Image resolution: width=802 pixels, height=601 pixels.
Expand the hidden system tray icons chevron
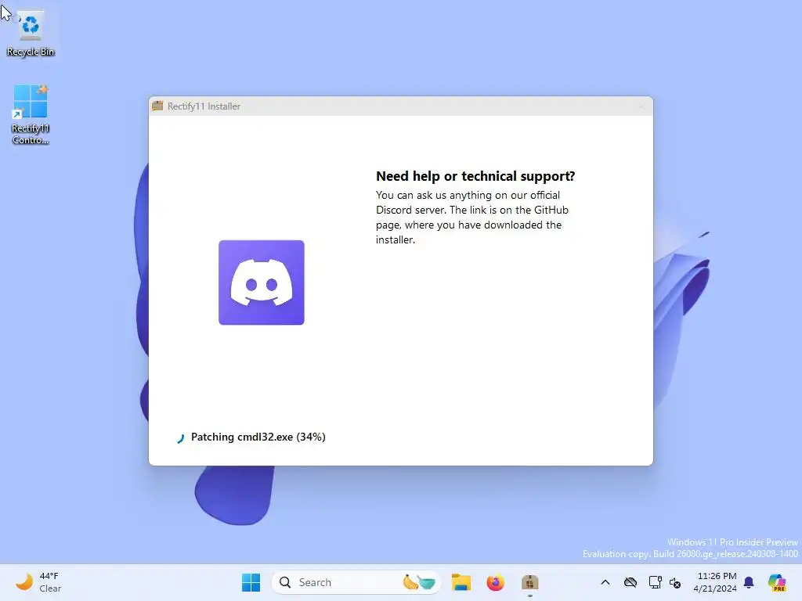point(605,582)
